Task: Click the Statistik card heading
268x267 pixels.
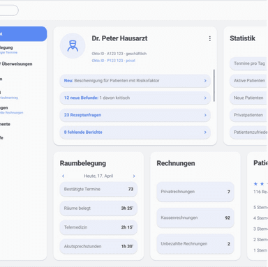Action: 242,38
